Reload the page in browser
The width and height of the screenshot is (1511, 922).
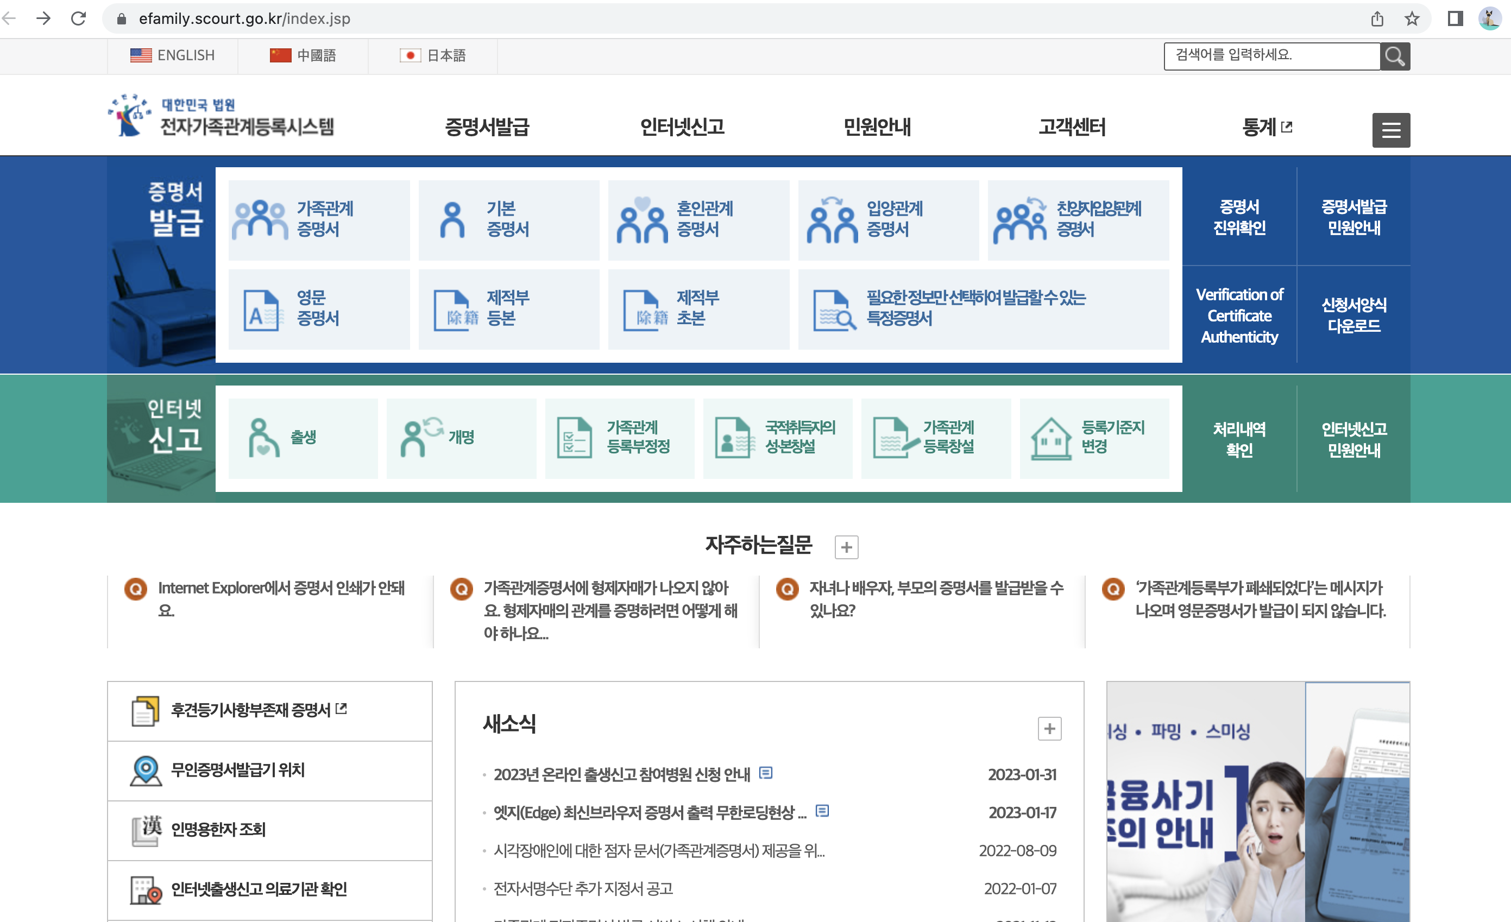click(x=79, y=18)
